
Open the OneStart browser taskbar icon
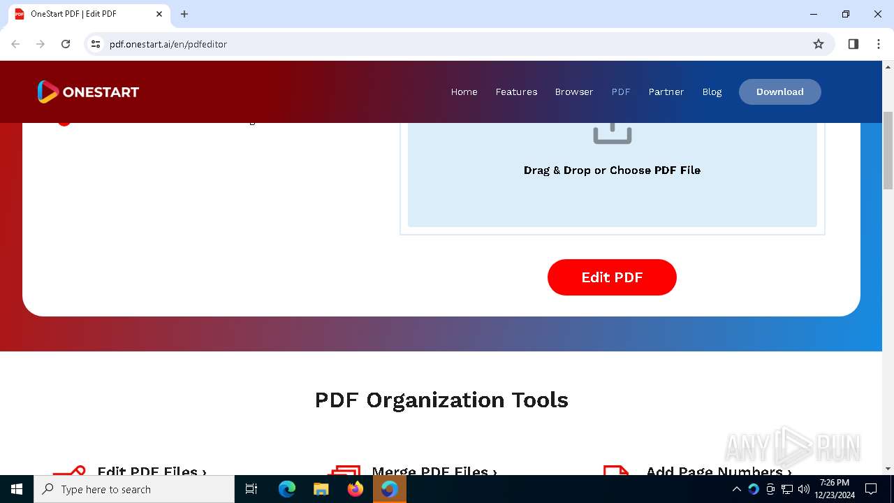[x=390, y=489]
